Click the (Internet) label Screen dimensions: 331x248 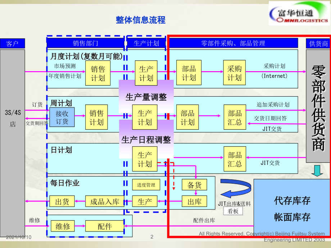274,76
